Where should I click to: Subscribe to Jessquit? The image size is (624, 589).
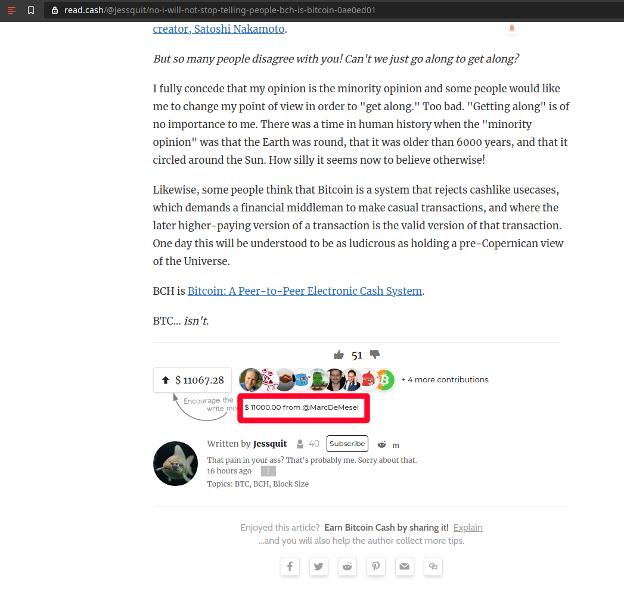point(347,444)
